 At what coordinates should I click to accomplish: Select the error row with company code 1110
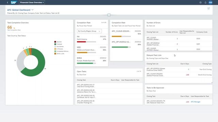coord(178,44)
